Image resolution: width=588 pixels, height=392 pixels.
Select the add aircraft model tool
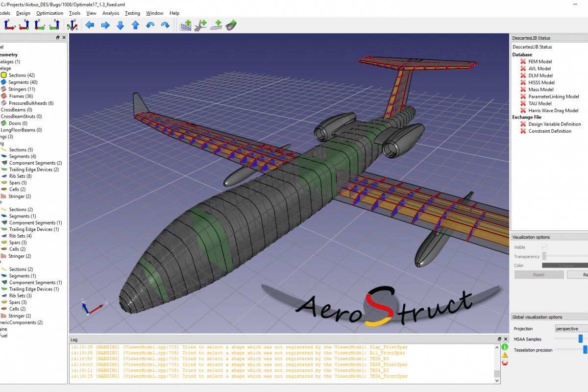201,25
